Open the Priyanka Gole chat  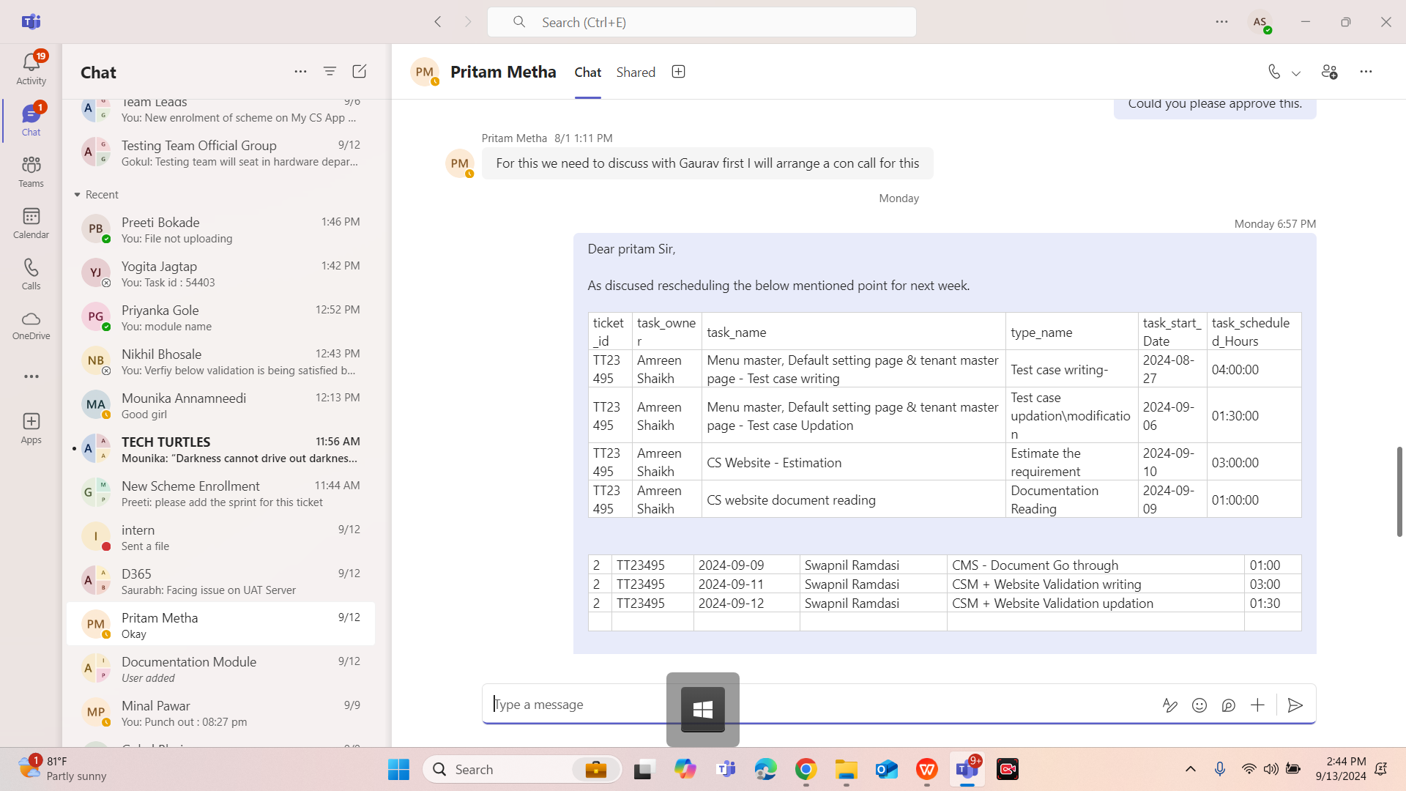pos(220,317)
